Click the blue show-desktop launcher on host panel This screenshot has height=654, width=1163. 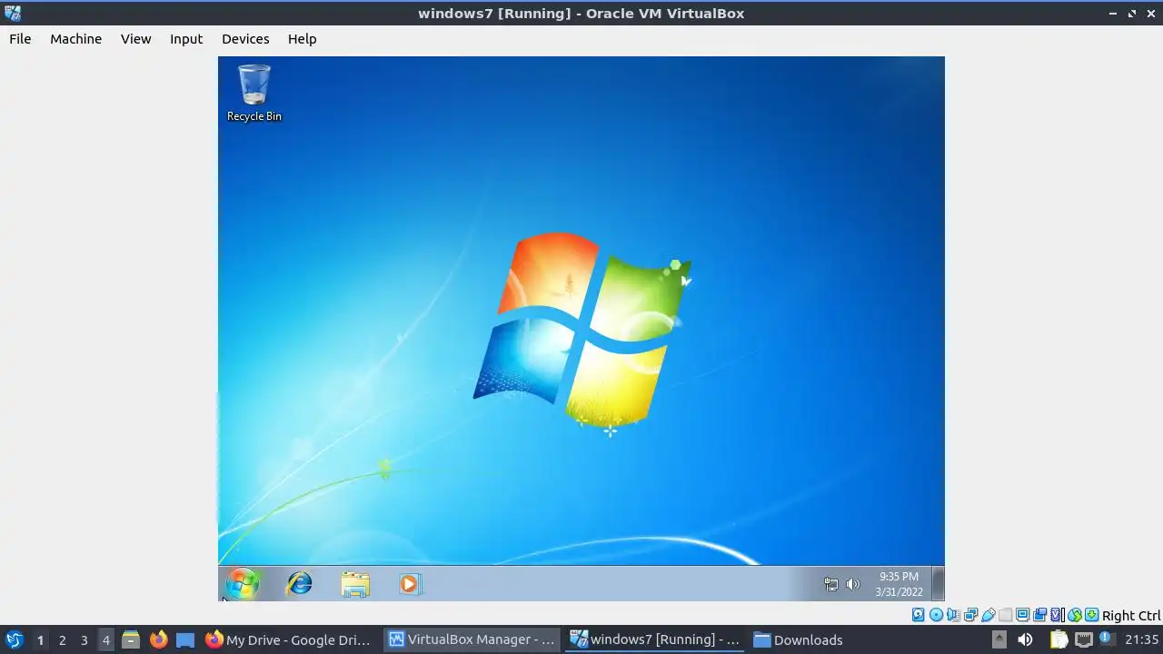coord(185,639)
